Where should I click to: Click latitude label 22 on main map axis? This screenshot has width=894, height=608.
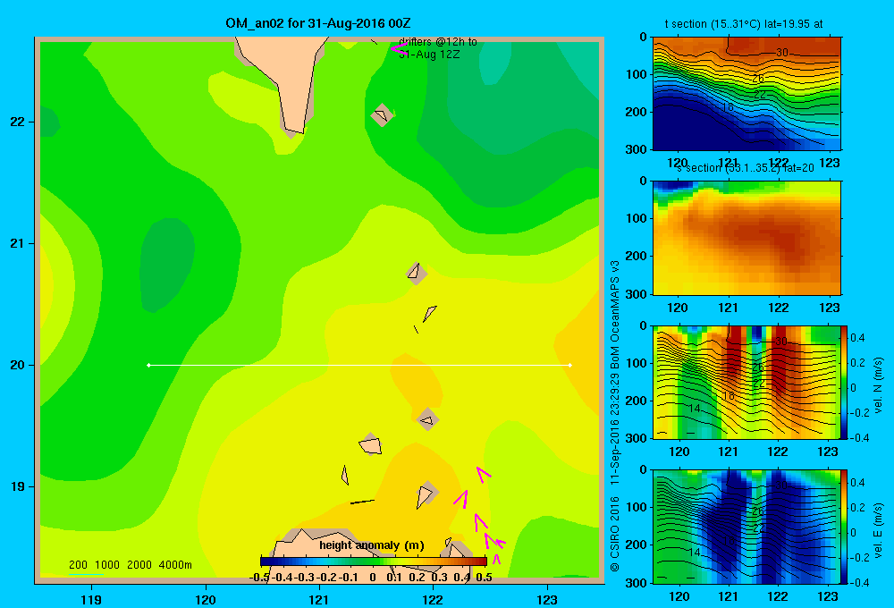tap(18, 122)
